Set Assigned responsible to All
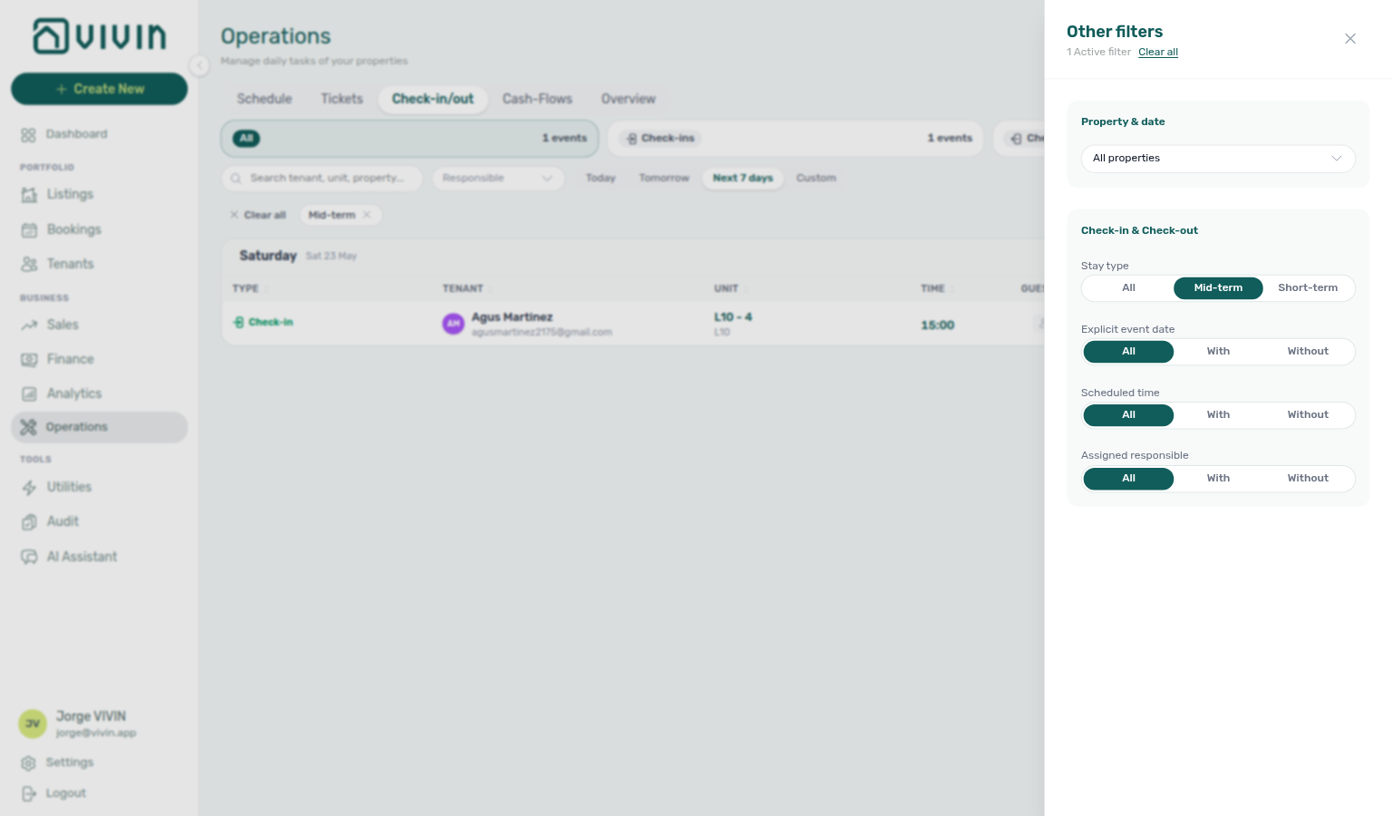The image size is (1392, 816). (1128, 479)
